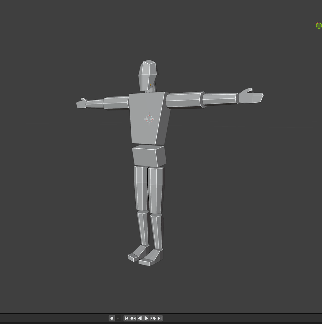Click the green Y axis gizmo circle

click(x=319, y=26)
